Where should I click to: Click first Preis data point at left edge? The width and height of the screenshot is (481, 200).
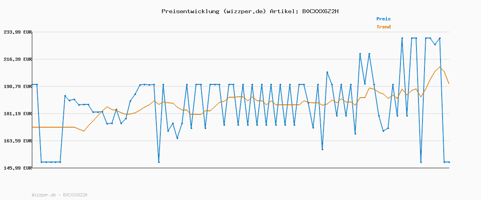(x=32, y=84)
